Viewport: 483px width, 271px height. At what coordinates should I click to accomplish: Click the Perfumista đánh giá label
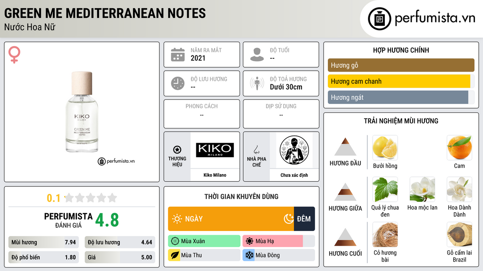coord(68,220)
